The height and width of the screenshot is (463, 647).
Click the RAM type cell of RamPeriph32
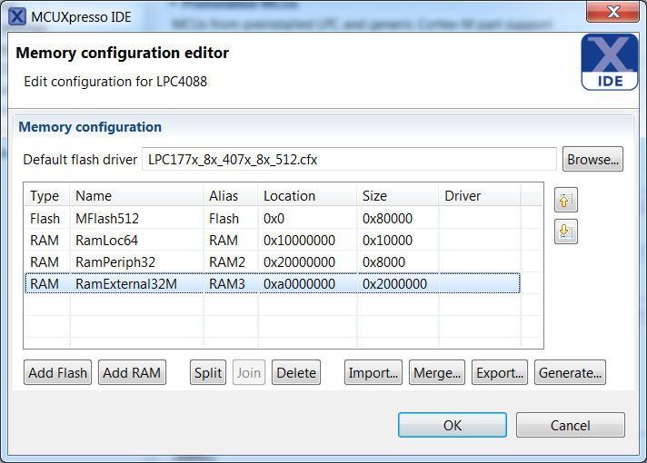coord(46,262)
